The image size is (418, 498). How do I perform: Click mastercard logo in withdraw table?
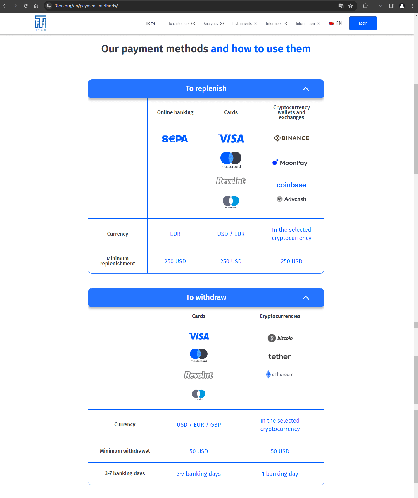[x=199, y=355]
